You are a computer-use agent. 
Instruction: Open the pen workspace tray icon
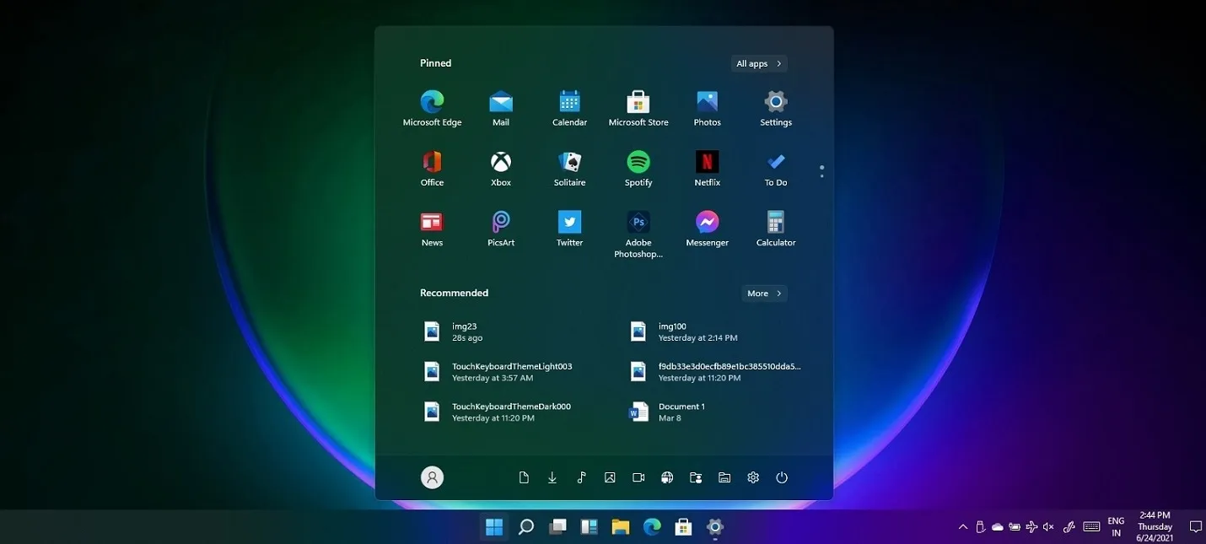click(1069, 527)
